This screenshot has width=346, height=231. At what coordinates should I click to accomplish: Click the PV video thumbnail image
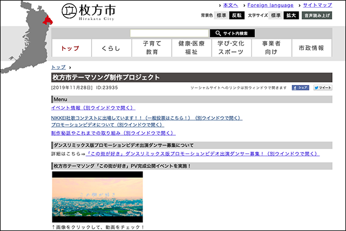click(x=97, y=197)
